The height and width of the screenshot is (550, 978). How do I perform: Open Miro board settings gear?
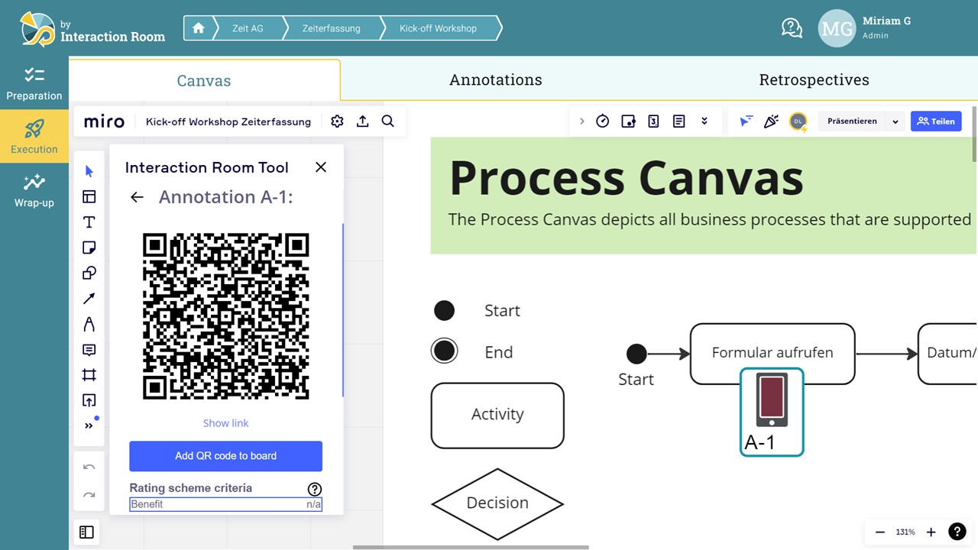coord(337,121)
